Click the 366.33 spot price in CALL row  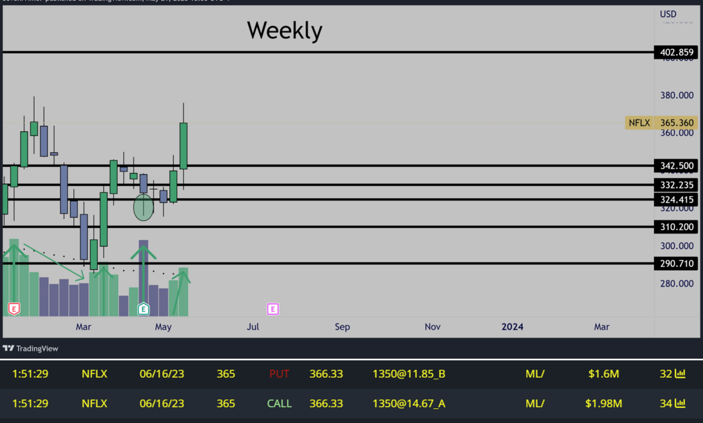[x=326, y=403]
